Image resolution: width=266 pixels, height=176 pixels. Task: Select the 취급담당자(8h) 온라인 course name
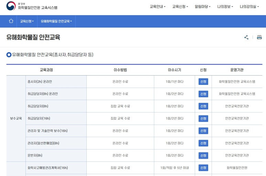click(43, 94)
